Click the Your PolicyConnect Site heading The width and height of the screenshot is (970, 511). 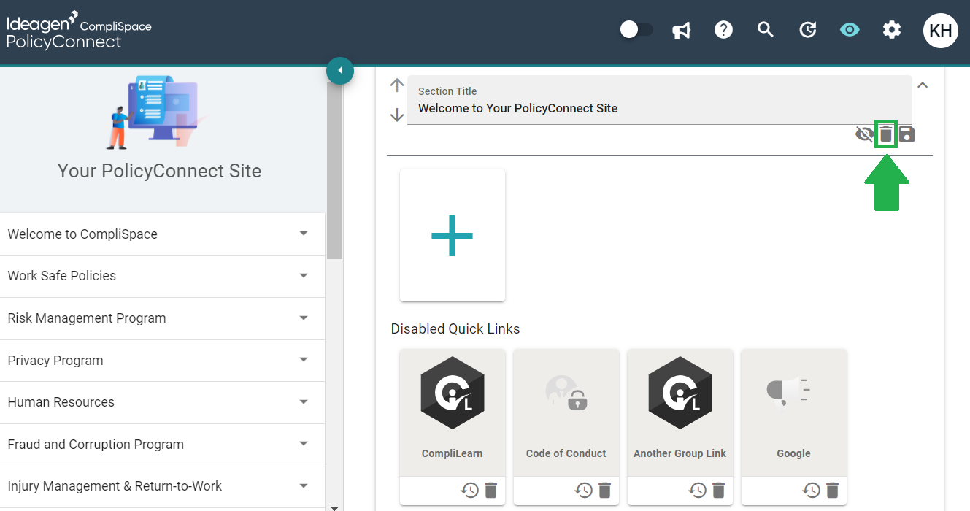pos(159,171)
